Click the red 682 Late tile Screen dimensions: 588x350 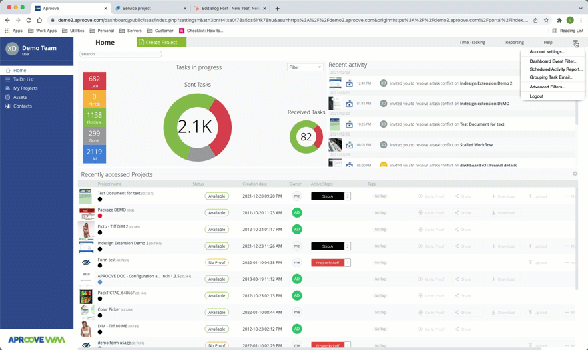94,81
